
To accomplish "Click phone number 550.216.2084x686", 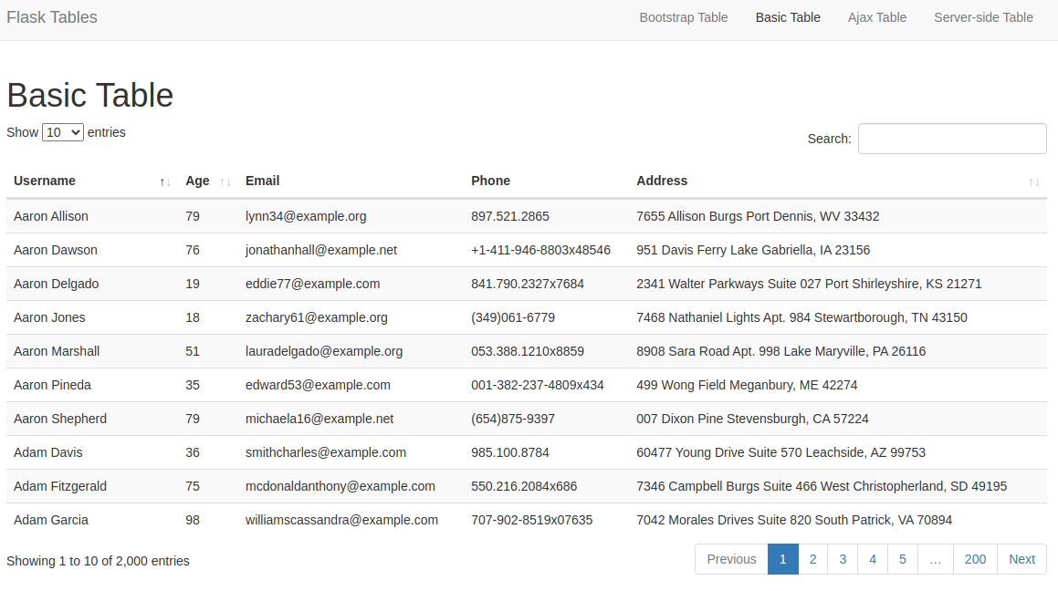I will [x=524, y=486].
